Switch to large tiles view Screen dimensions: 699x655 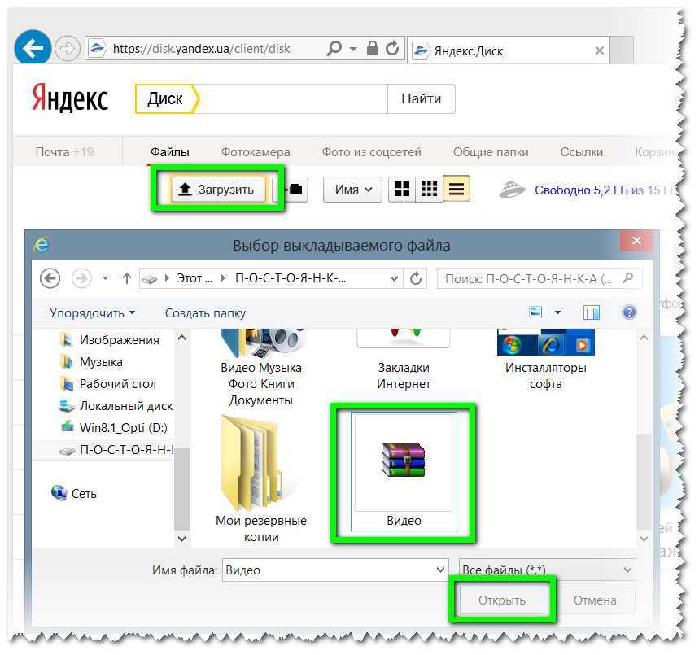402,190
